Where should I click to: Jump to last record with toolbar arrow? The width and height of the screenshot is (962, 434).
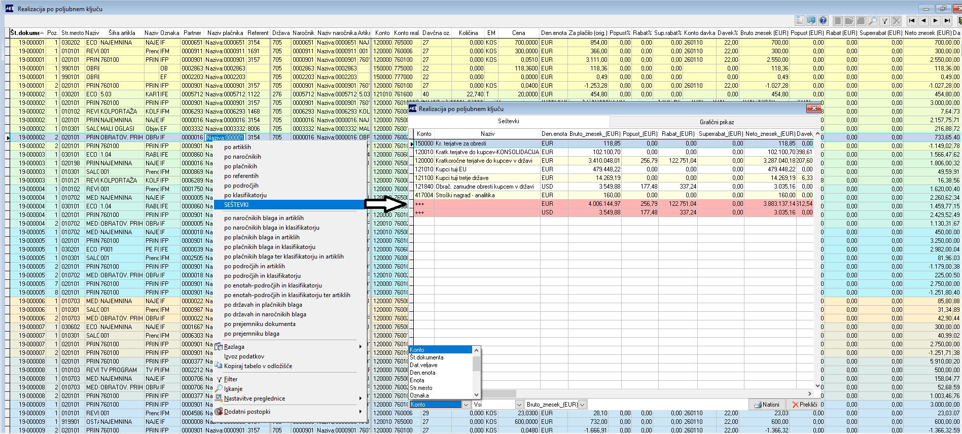coord(947,21)
